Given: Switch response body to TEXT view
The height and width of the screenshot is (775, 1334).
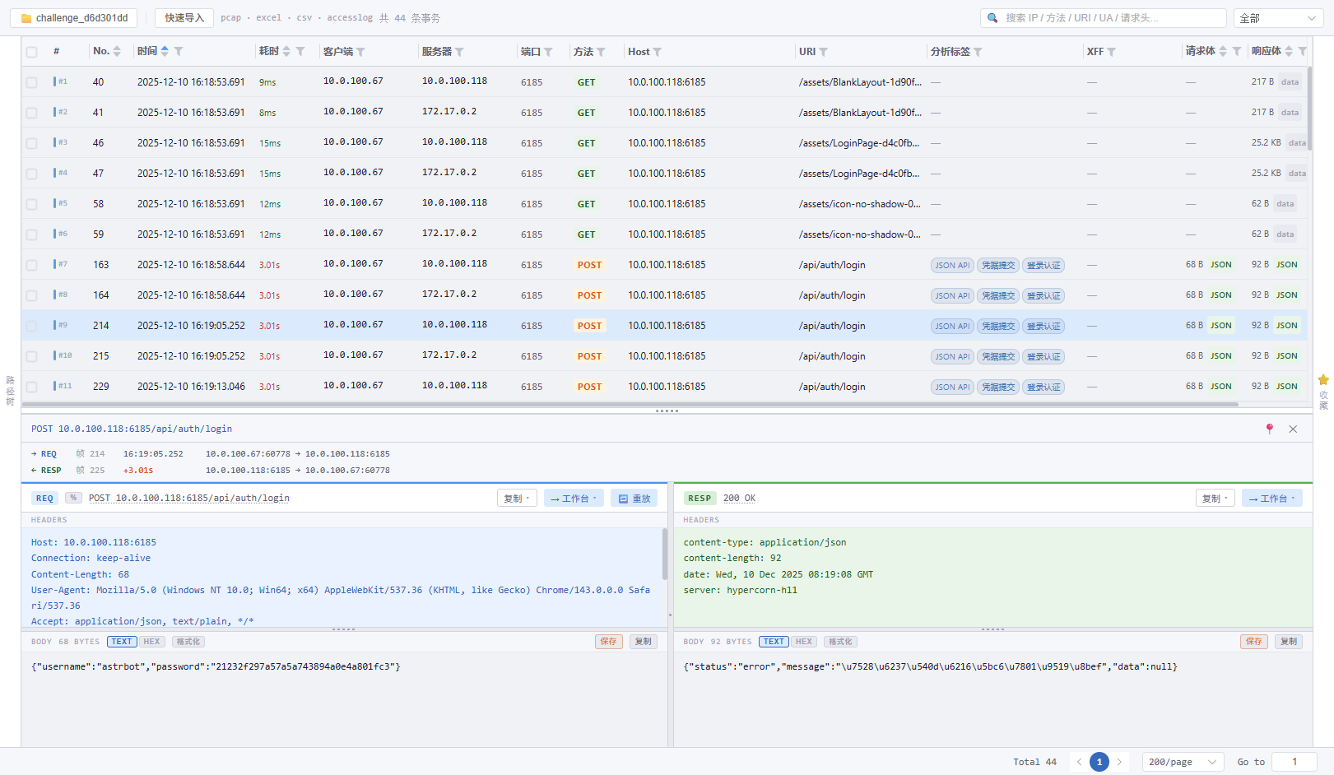Looking at the screenshot, I should [x=774, y=642].
